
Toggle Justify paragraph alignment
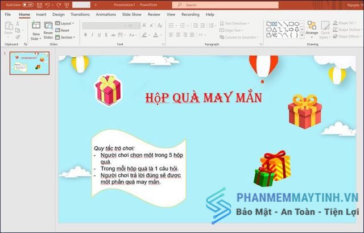pyautogui.click(x=192, y=35)
